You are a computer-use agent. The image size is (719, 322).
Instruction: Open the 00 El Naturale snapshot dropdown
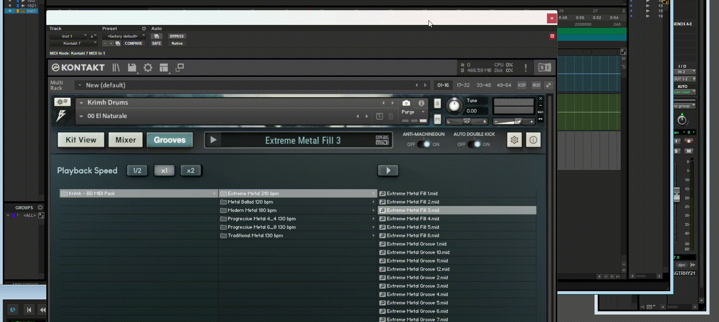(81, 116)
